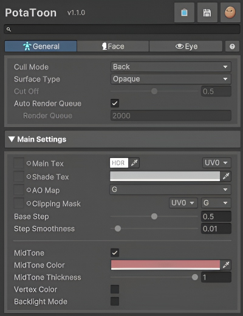This screenshot has height=316, width=243.
Task: Open the AO Map channel G dropdown
Action: [x=170, y=190]
